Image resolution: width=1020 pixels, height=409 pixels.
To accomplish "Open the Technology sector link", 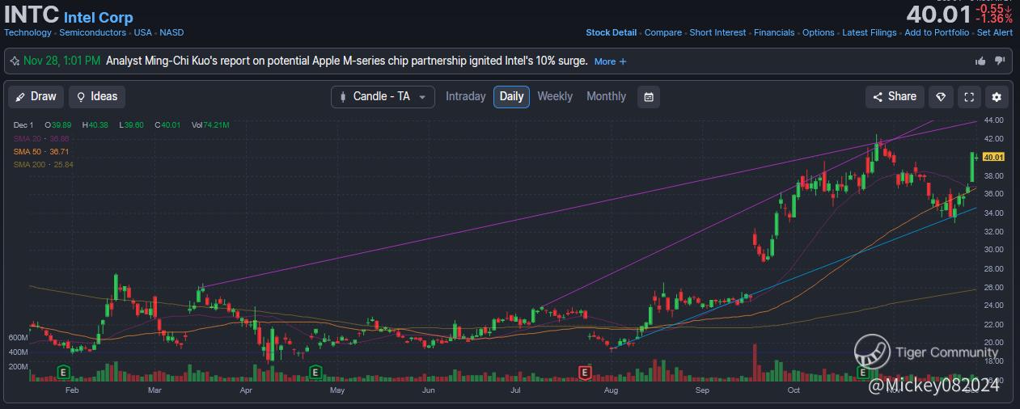I will point(28,32).
